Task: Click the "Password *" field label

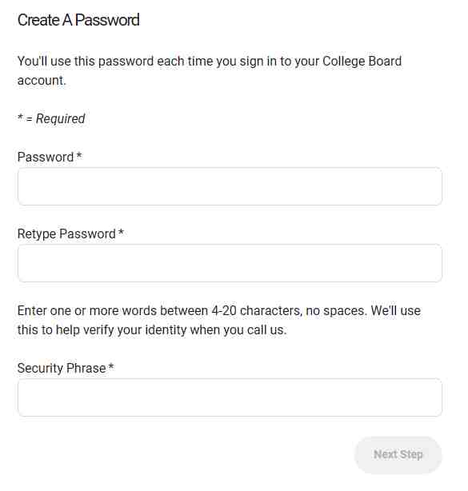Action: click(50, 157)
